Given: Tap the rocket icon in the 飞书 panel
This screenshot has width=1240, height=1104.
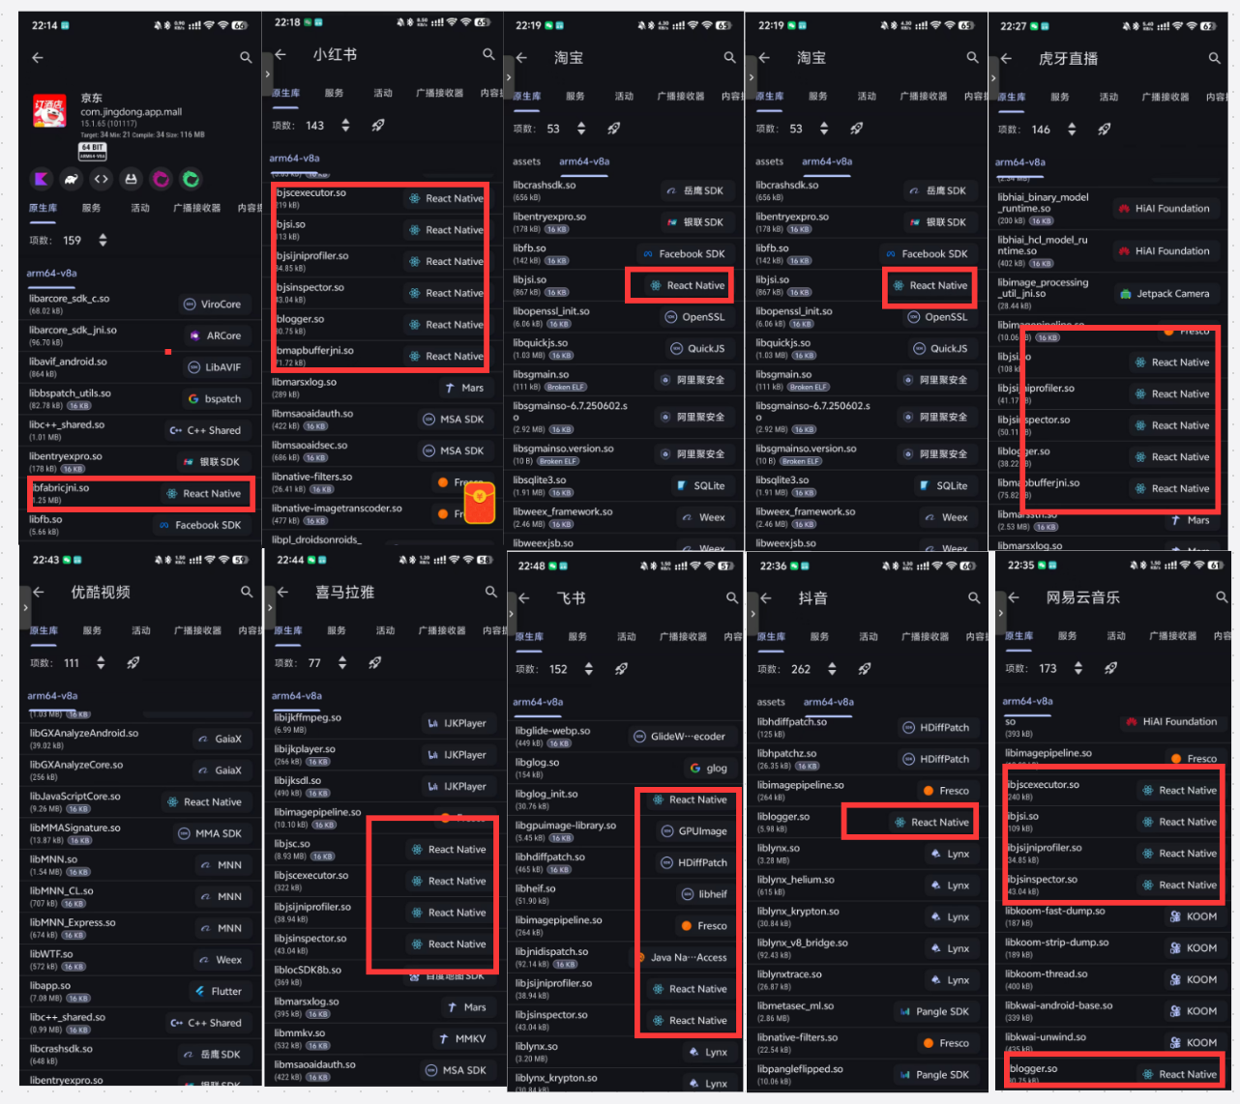Looking at the screenshot, I should (621, 669).
